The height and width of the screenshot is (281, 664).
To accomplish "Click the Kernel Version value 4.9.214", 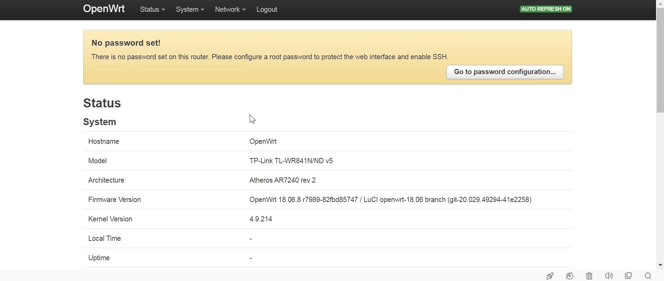I will click(261, 219).
